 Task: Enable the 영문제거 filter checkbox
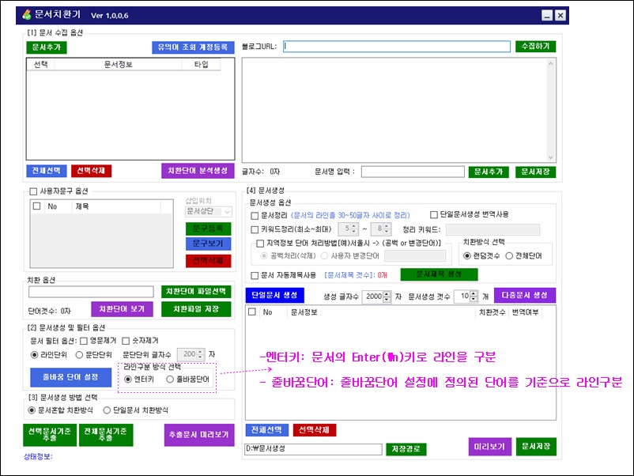click(85, 341)
